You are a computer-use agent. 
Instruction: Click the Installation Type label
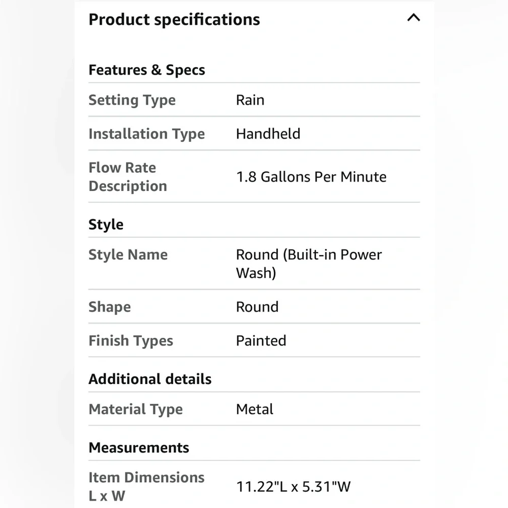[147, 134]
